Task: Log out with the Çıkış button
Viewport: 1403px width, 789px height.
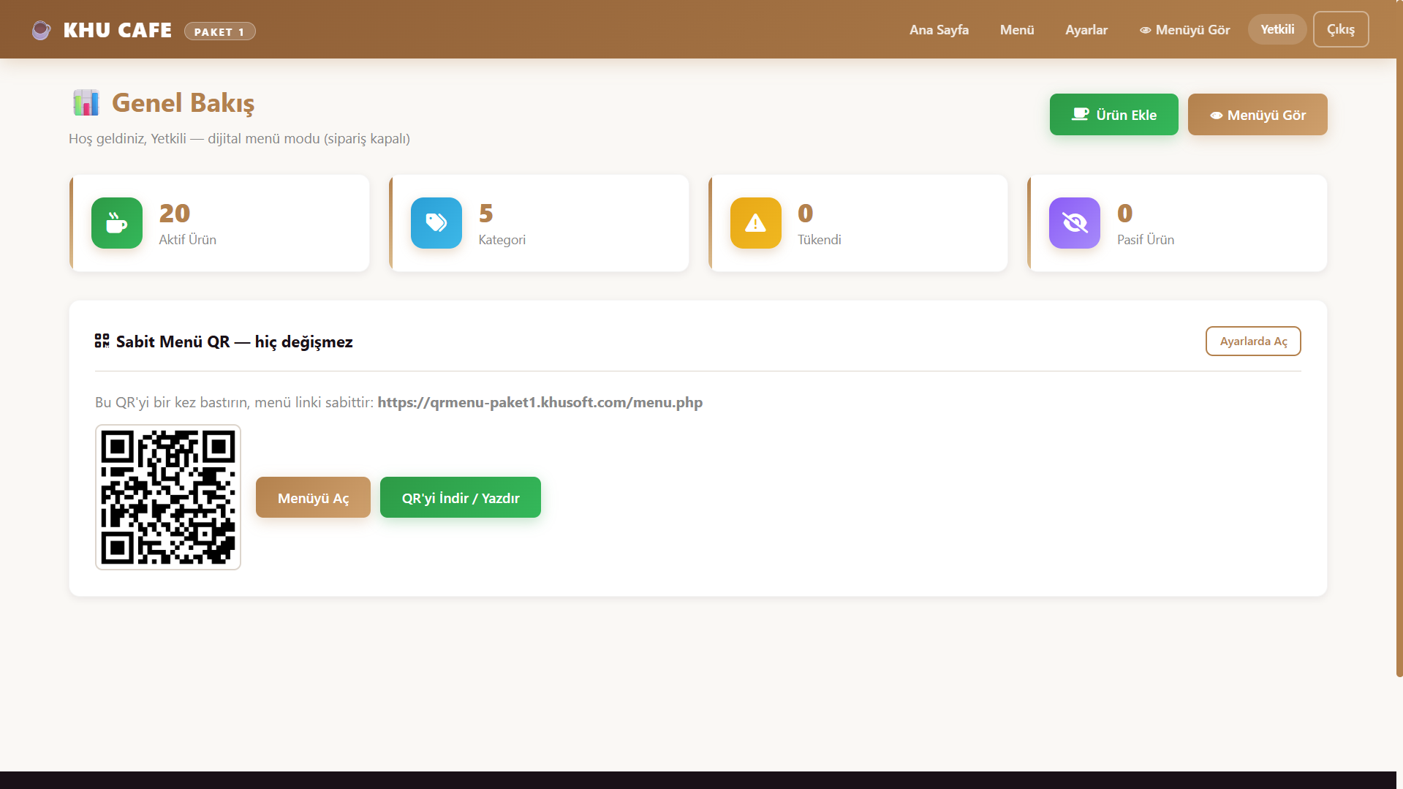Action: tap(1341, 29)
